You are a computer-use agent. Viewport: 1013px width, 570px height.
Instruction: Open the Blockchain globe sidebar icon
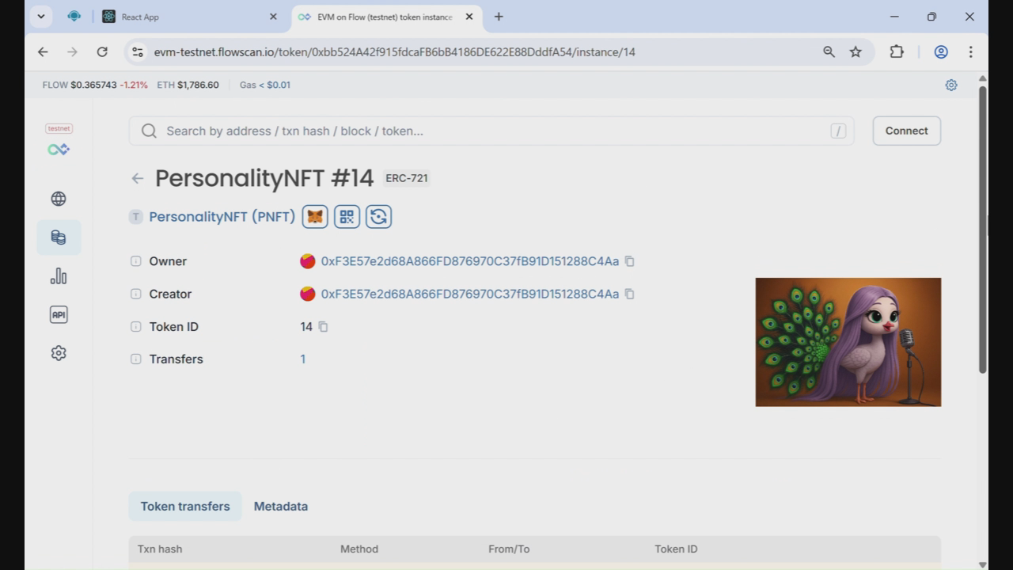59,199
